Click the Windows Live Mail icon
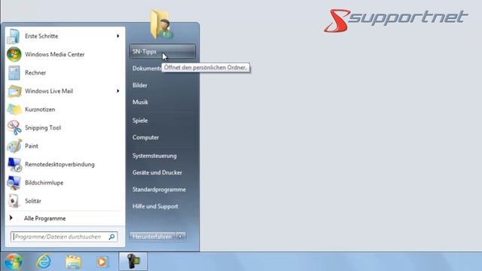482x271 pixels. (x=14, y=91)
